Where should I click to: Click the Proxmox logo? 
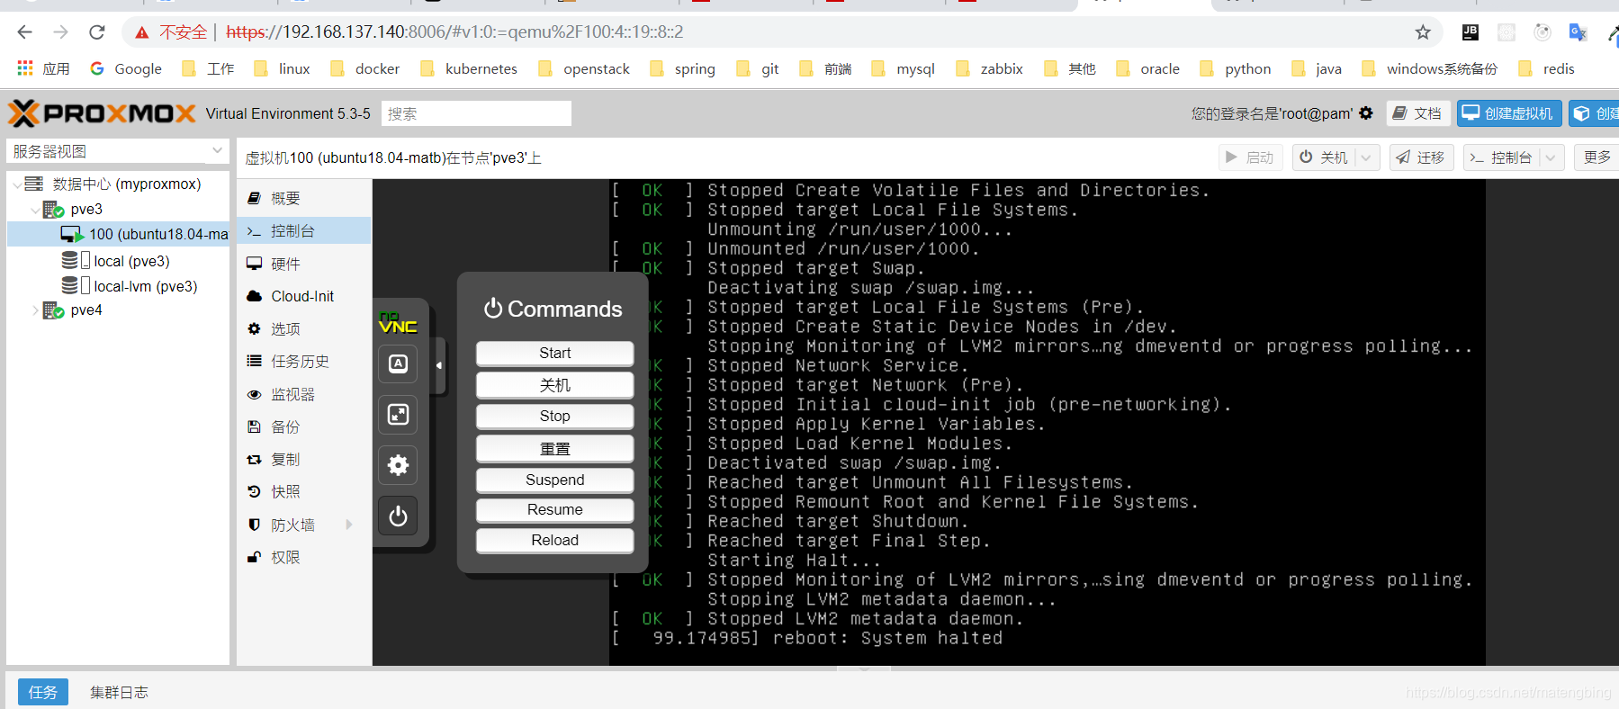(x=102, y=113)
